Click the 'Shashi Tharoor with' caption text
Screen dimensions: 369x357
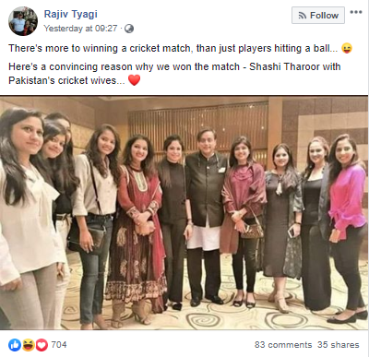click(295, 66)
